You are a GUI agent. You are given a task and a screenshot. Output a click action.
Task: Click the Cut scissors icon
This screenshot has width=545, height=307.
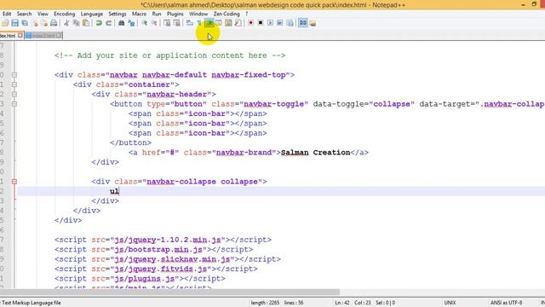tap(66, 23)
